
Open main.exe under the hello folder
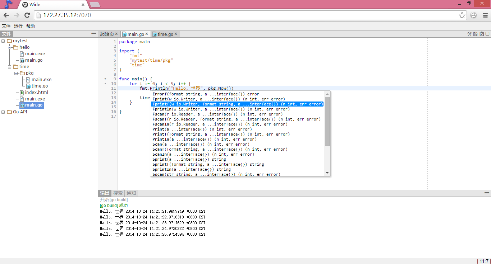pos(35,54)
